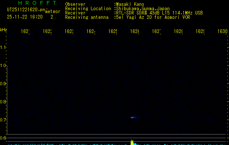Click the 1.0 frequency axis label

click(3, 66)
